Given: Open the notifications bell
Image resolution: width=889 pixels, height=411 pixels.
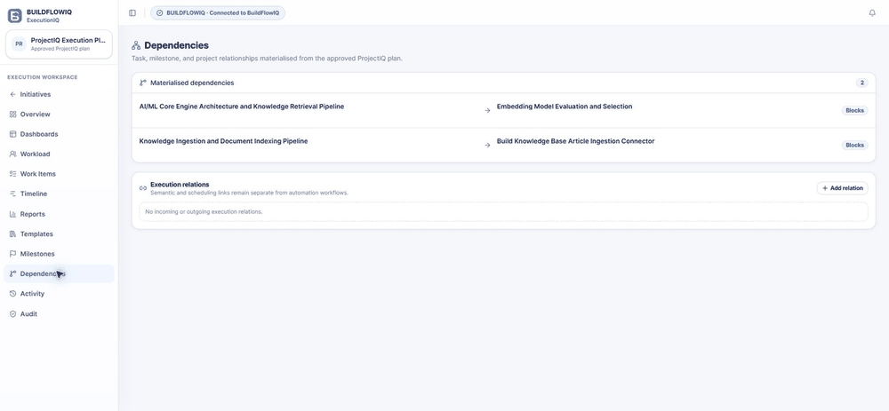Looking at the screenshot, I should (x=872, y=13).
